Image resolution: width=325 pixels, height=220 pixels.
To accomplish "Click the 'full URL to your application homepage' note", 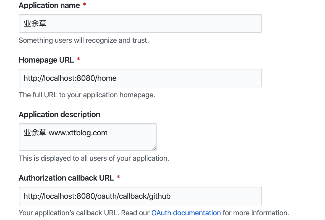I will (x=87, y=95).
